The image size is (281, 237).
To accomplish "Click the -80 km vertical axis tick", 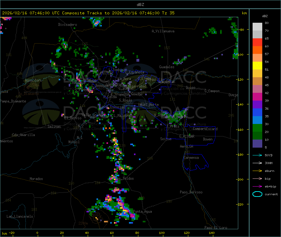I will pos(242,30).
